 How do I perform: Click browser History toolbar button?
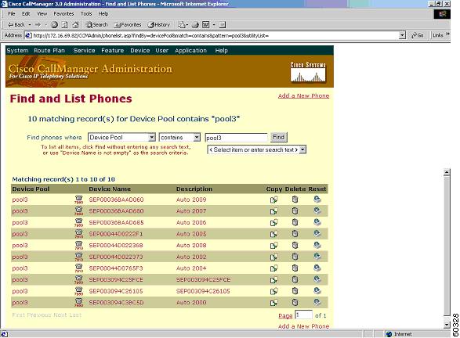(159, 25)
